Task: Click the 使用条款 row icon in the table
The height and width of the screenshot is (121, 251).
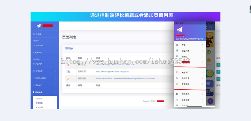Action: coord(68,79)
